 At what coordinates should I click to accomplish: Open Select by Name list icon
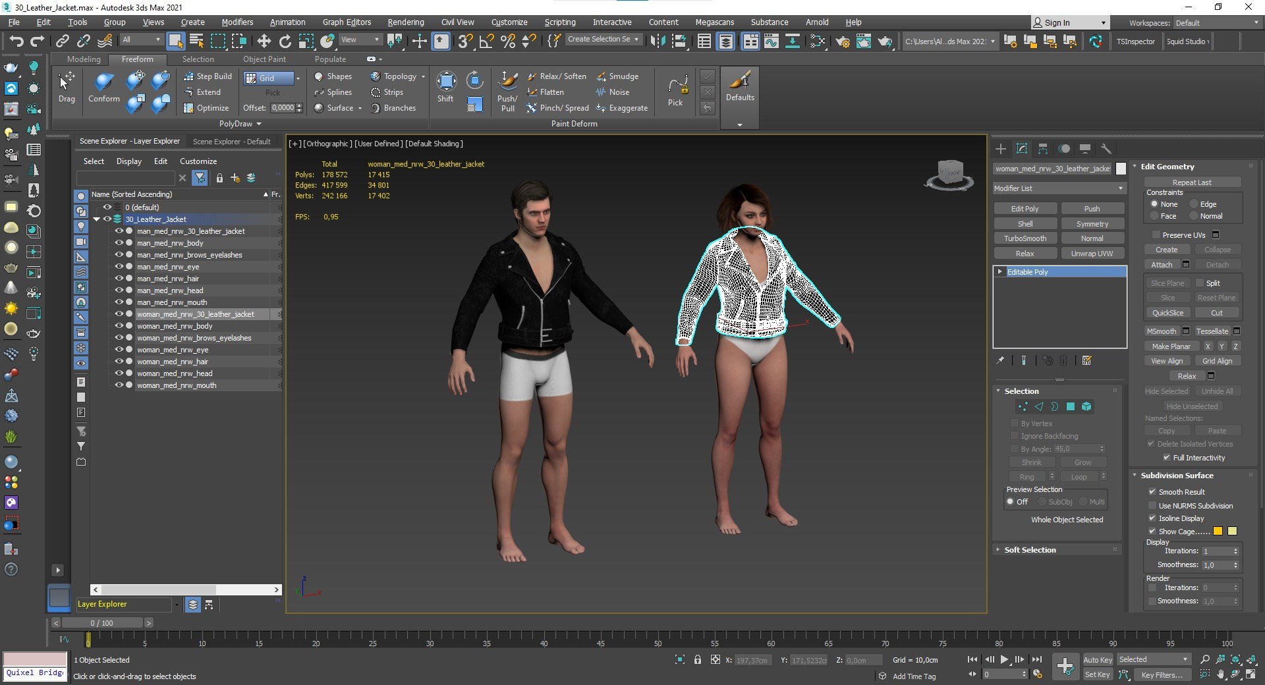(x=197, y=41)
